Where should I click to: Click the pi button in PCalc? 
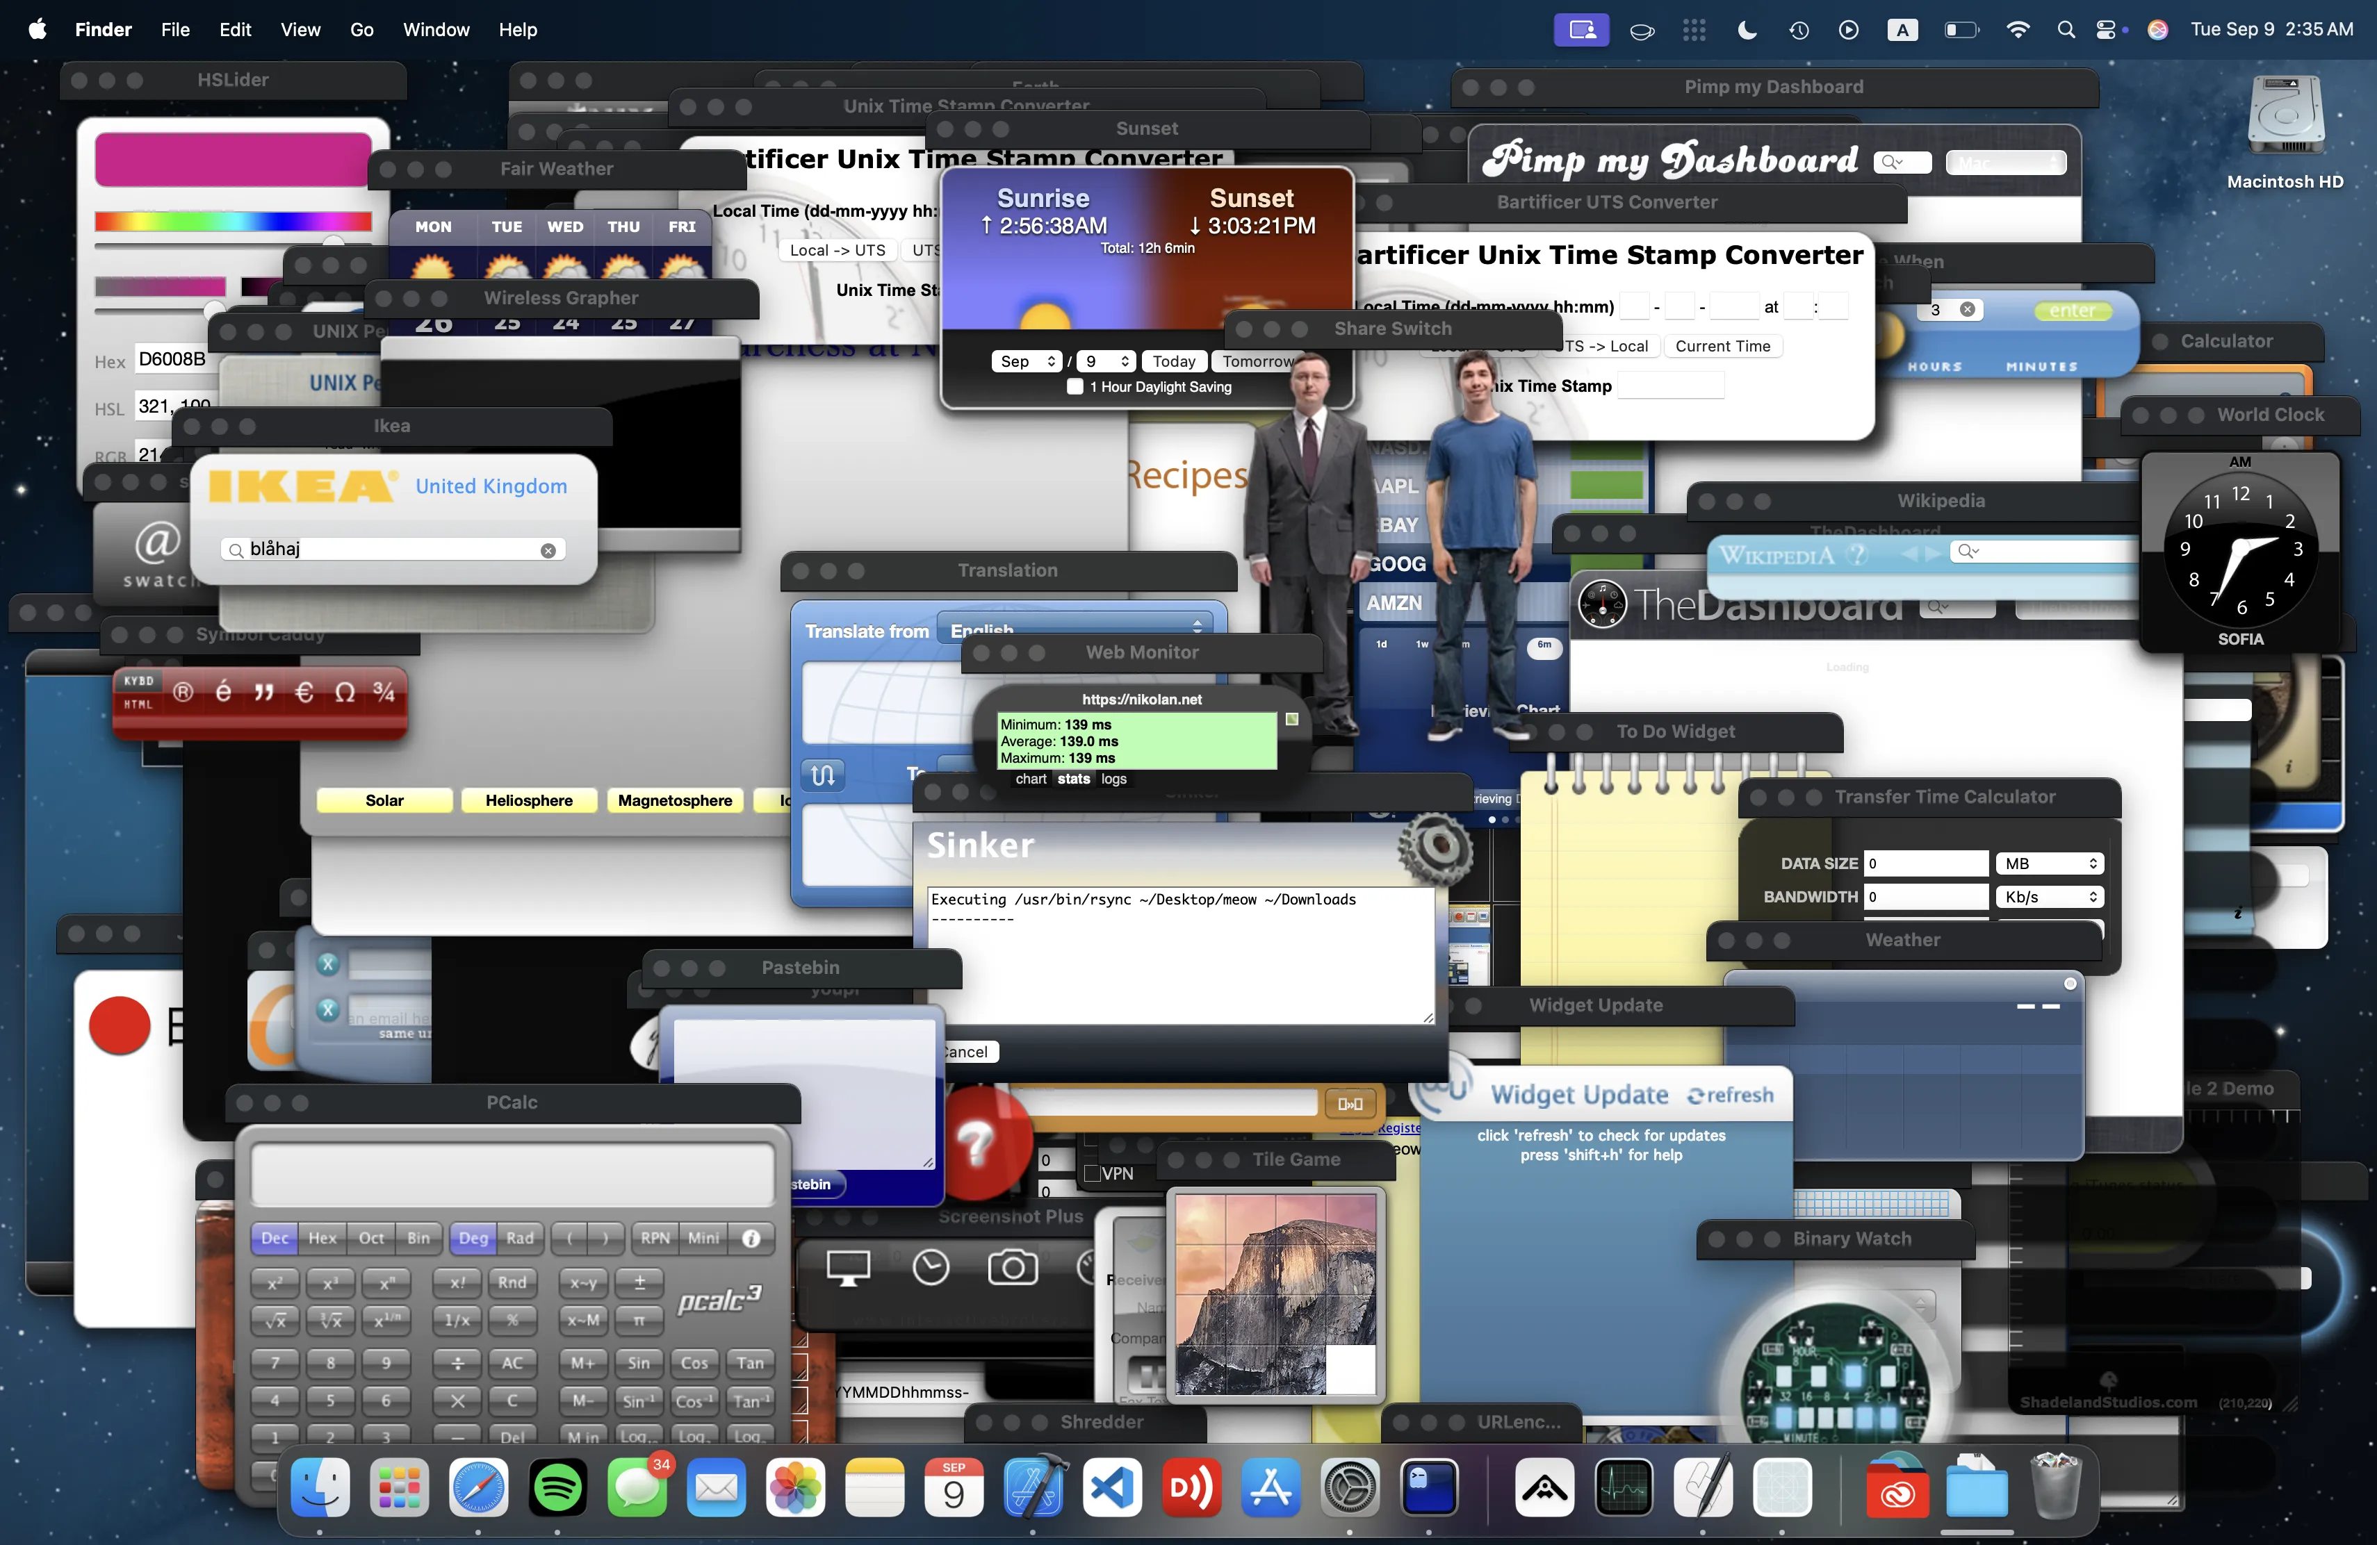click(x=639, y=1319)
